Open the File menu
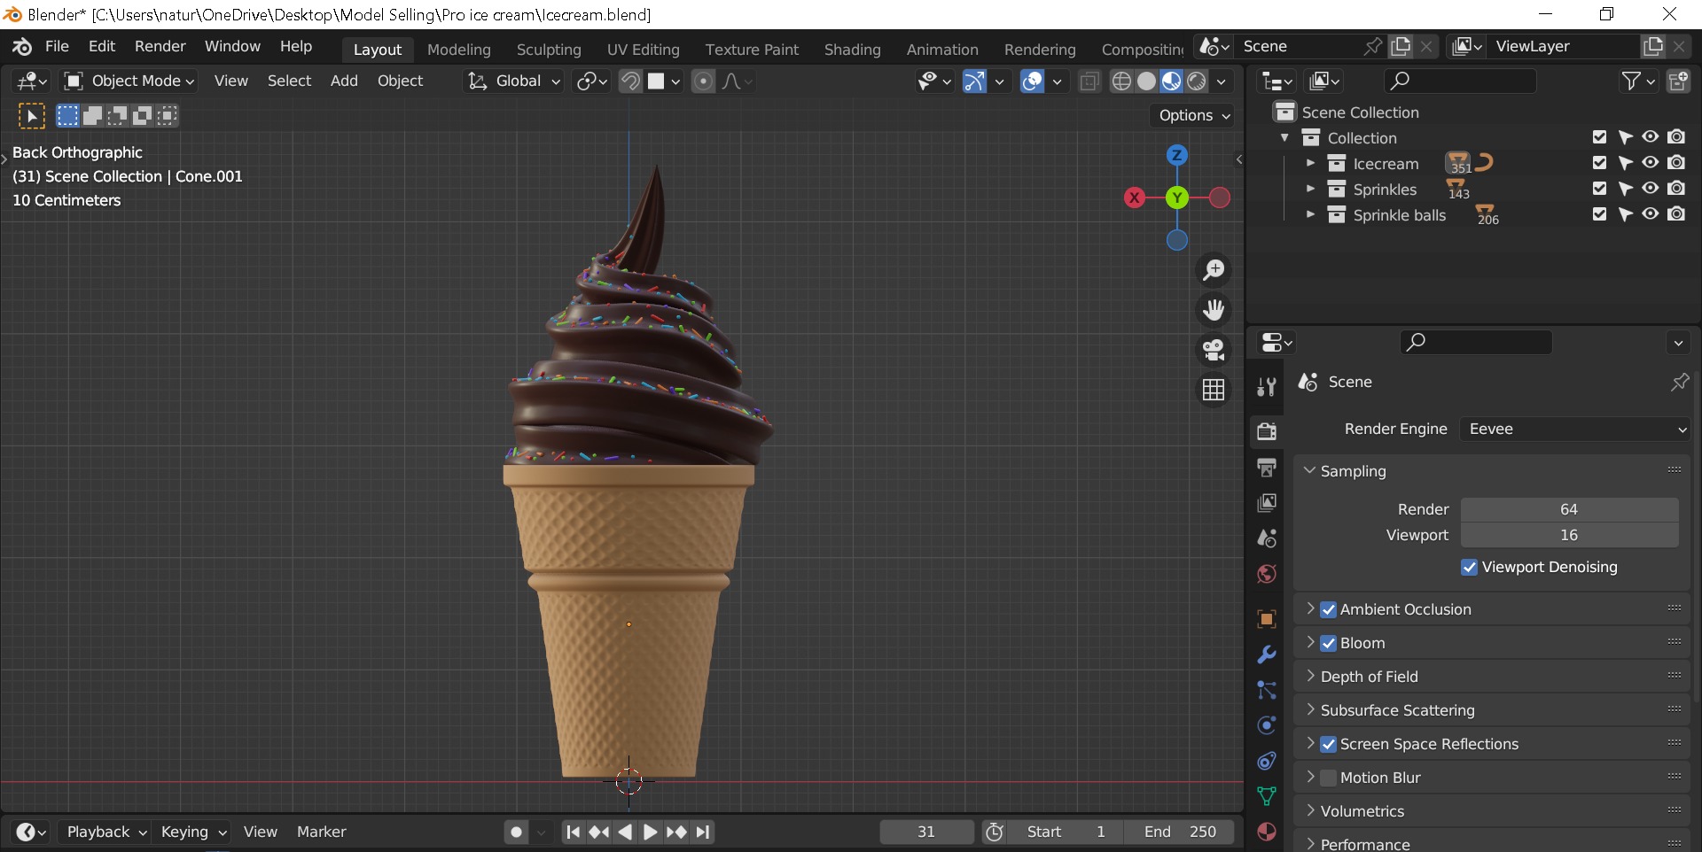Image resolution: width=1702 pixels, height=852 pixels. (x=57, y=46)
